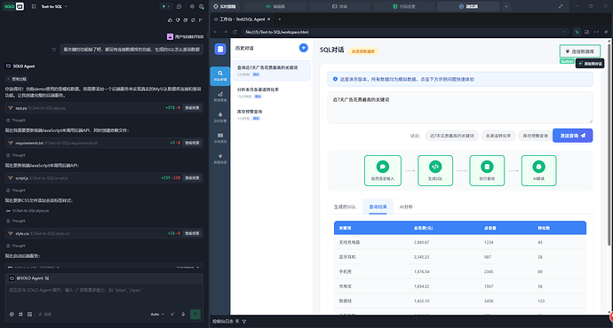Viewport: 613px width, 328px height.
Task: View changes for style.css
Action: tap(192, 233)
